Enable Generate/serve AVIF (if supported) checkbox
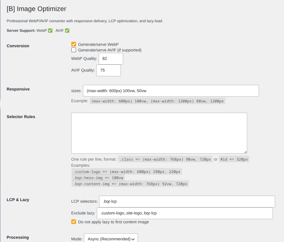 click(73, 50)
